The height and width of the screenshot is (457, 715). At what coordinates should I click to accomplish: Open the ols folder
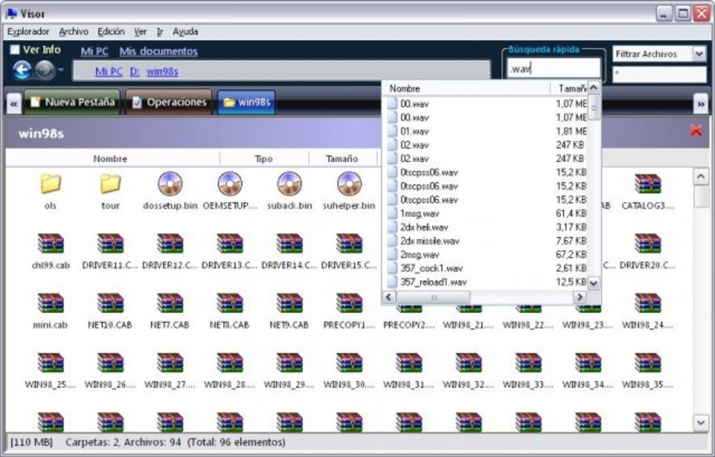click(52, 188)
